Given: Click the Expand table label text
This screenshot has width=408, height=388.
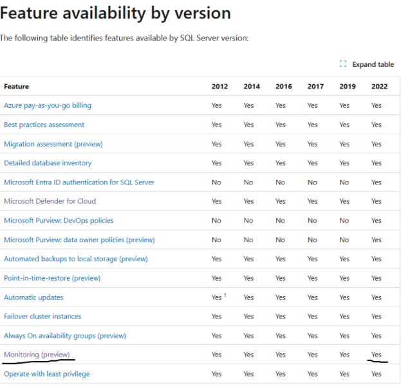Looking at the screenshot, I should tap(373, 64).
